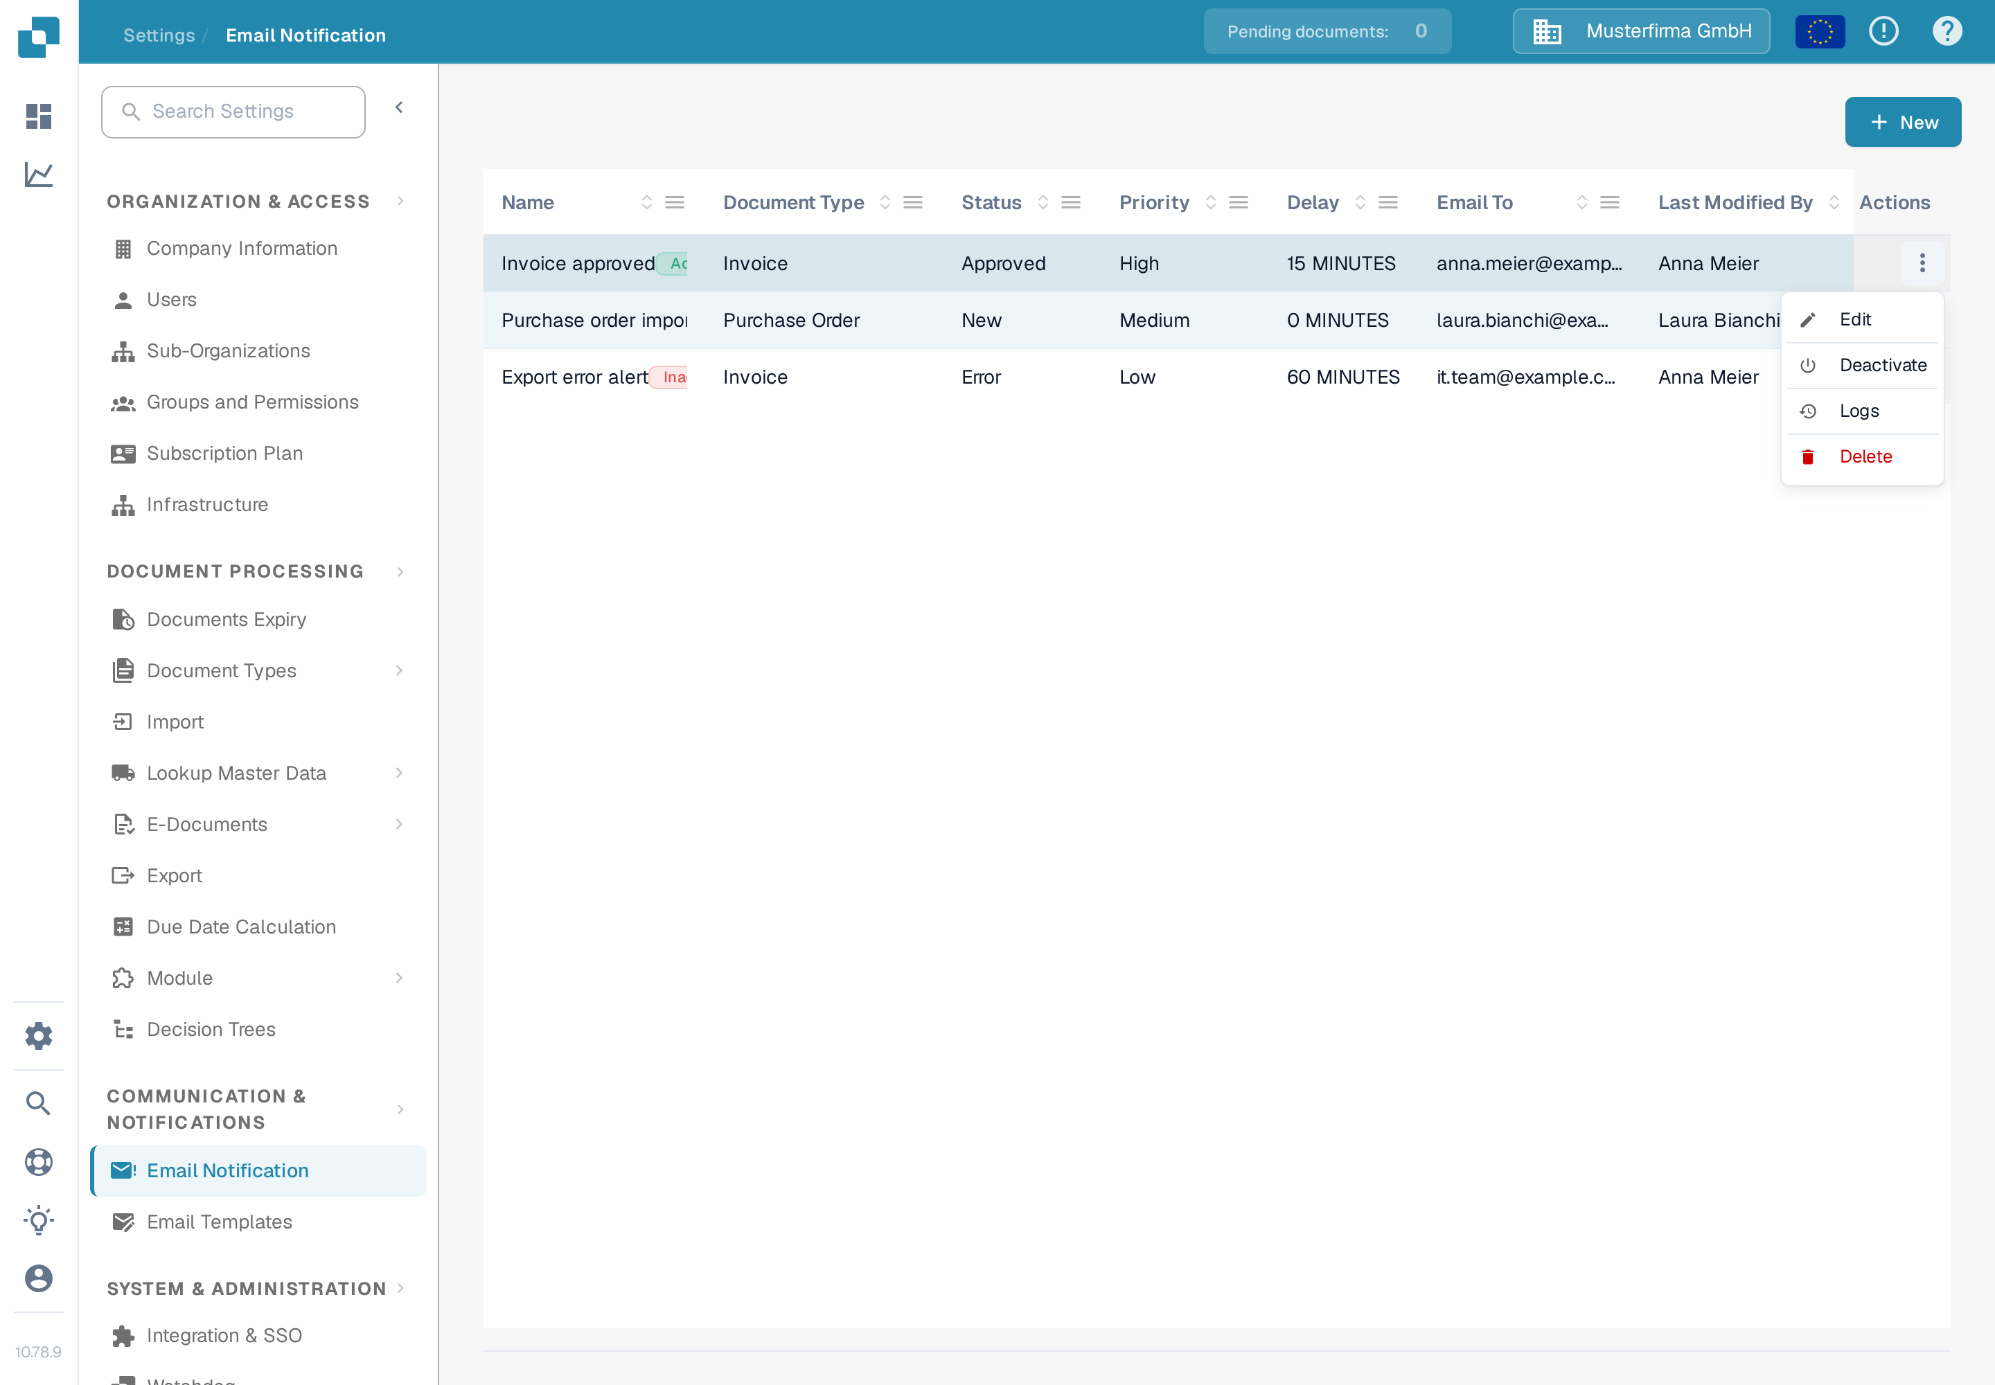Open the help question mark icon
Viewport: 1995px width, 1385px height.
(x=1947, y=32)
